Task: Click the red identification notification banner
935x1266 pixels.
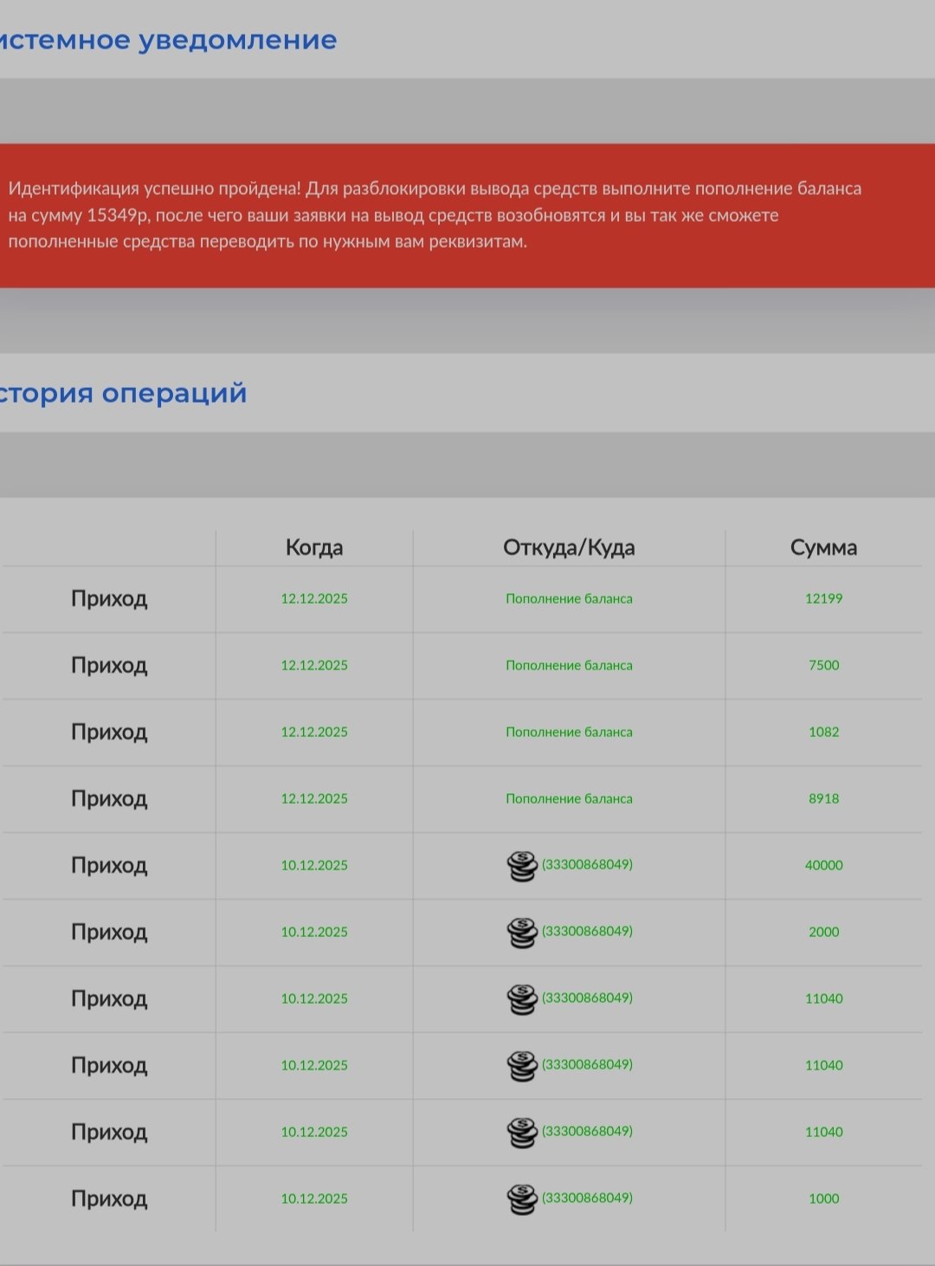Action: tap(467, 216)
